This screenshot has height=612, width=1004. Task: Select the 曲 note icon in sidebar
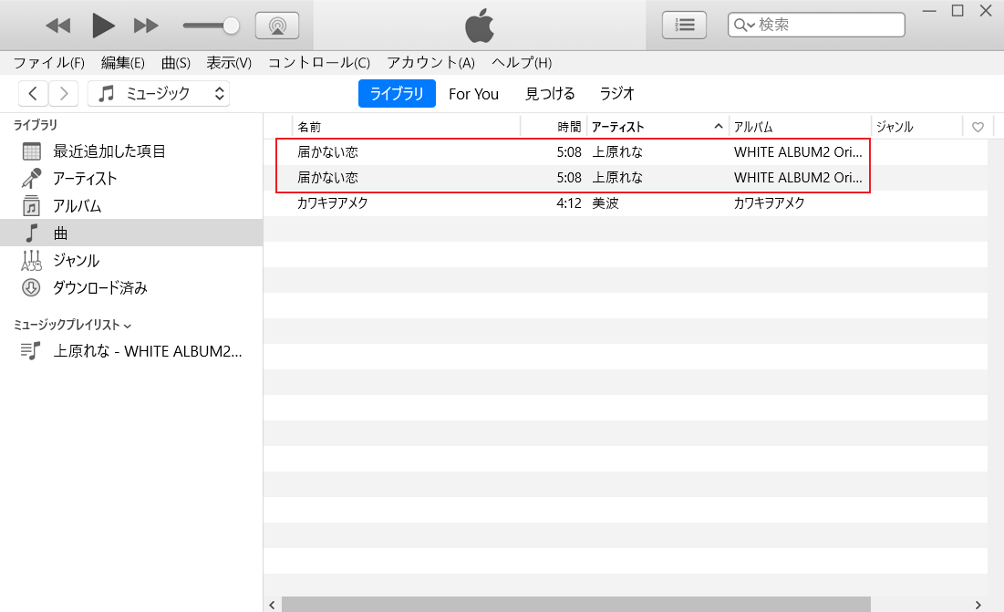(31, 233)
